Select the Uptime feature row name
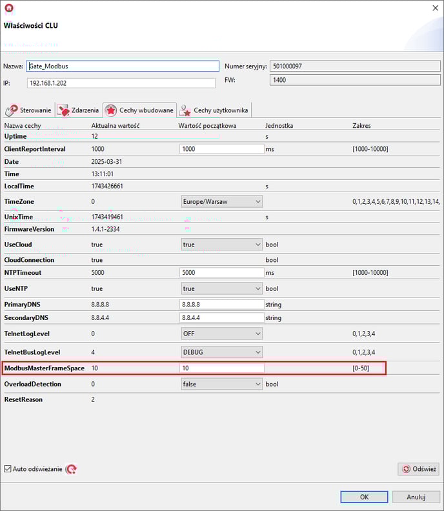Viewport: 444px width, 511px height. click(x=15, y=136)
